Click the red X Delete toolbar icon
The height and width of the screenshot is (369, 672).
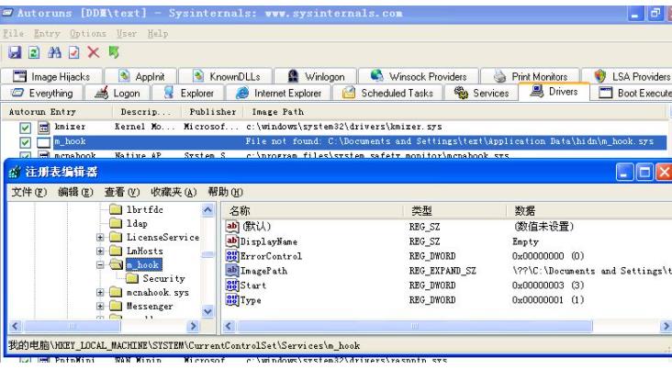pos(93,52)
